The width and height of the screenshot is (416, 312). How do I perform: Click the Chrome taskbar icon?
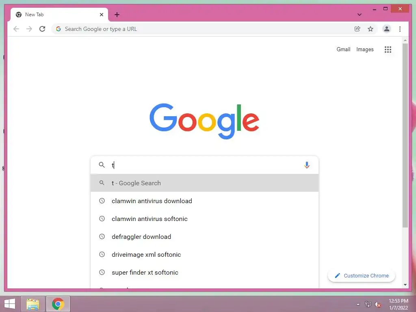click(x=58, y=304)
